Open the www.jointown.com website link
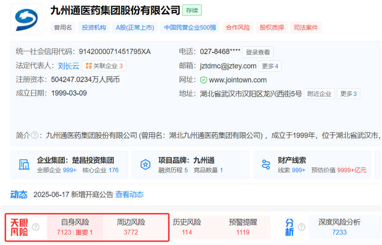 [x=238, y=80]
